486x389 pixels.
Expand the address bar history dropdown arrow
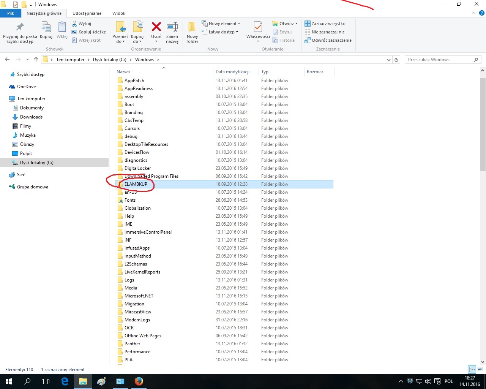point(388,60)
